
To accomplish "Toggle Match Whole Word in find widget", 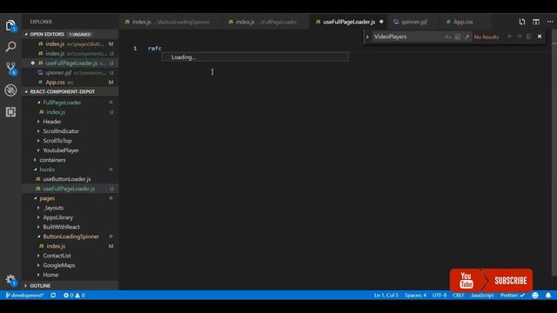I will coord(458,37).
